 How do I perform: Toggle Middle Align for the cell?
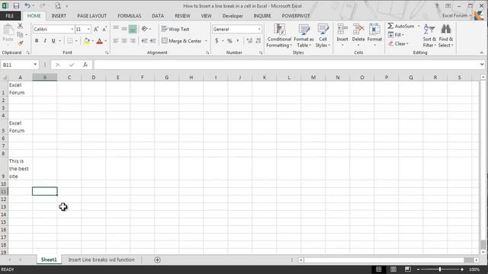(124, 29)
